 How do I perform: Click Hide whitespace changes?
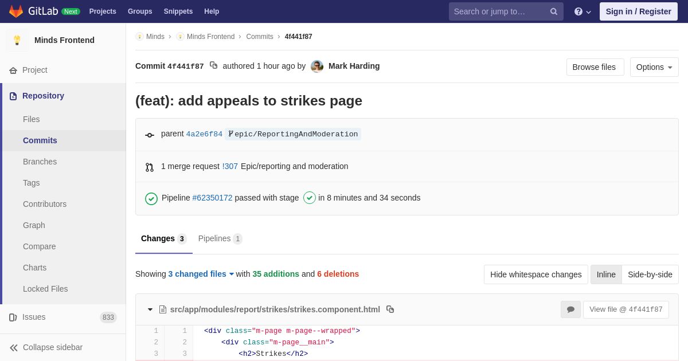coord(535,274)
